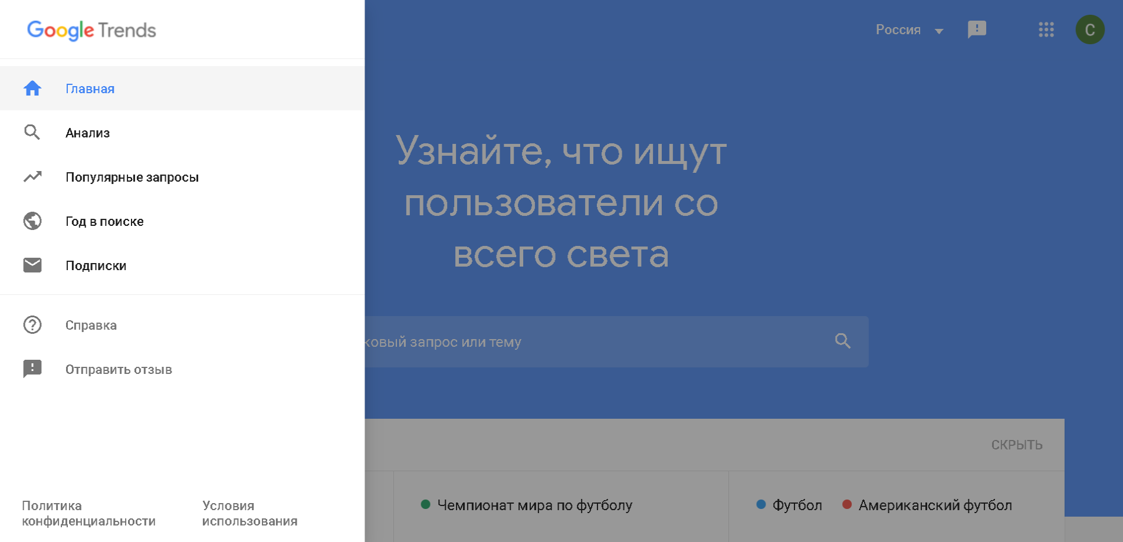Expand the Россия country dropdown
The image size is (1123, 542).
909,30
